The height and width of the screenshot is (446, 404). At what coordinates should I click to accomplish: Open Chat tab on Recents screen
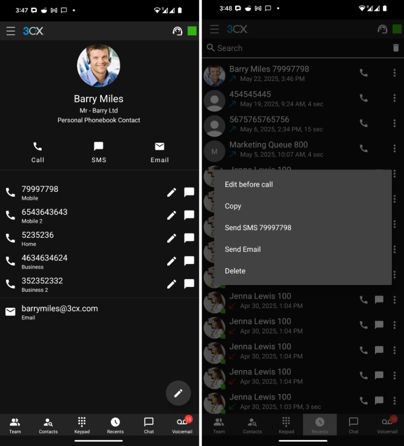point(353,425)
